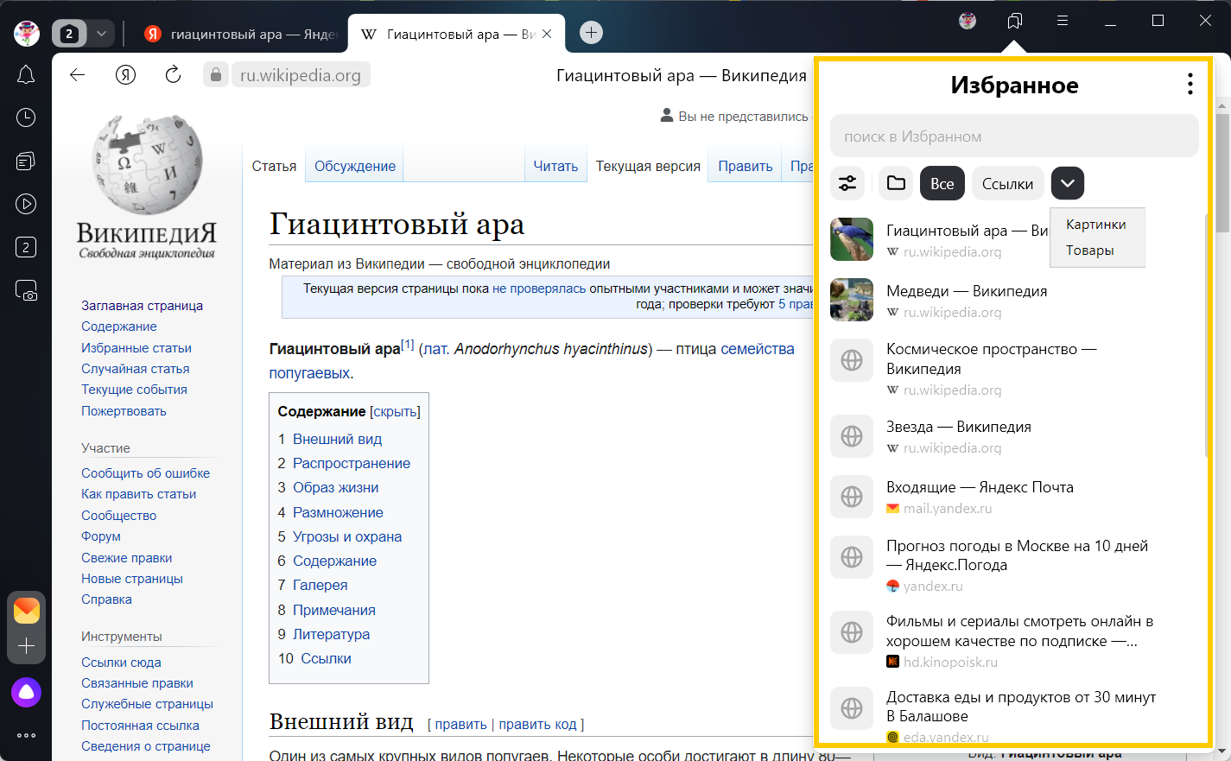
Task: Open the не проверялась link in notice
Action: coord(539,289)
